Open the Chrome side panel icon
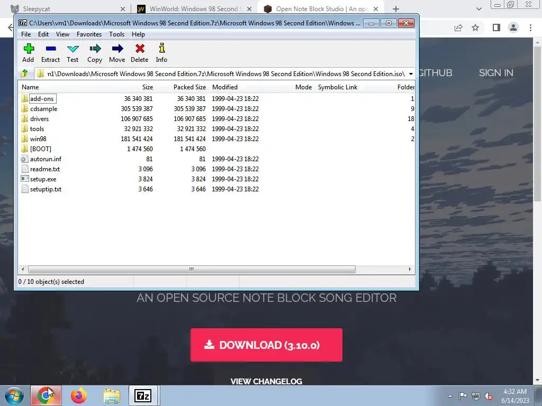 click(496, 27)
